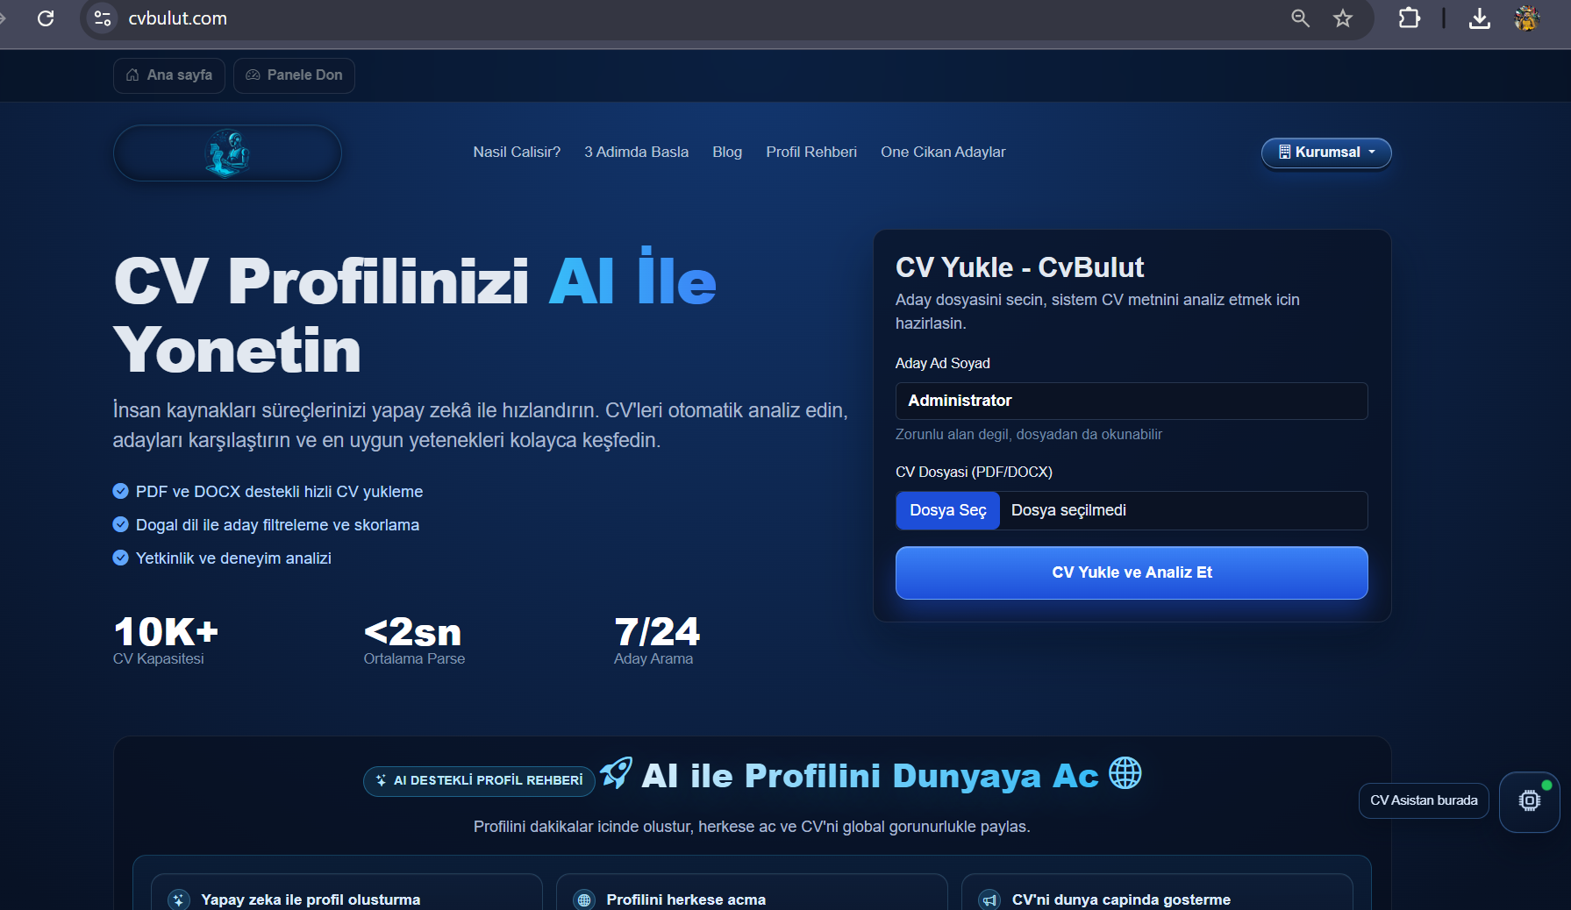The image size is (1571, 910).
Task: Open the browser downloads icon
Action: click(1480, 18)
